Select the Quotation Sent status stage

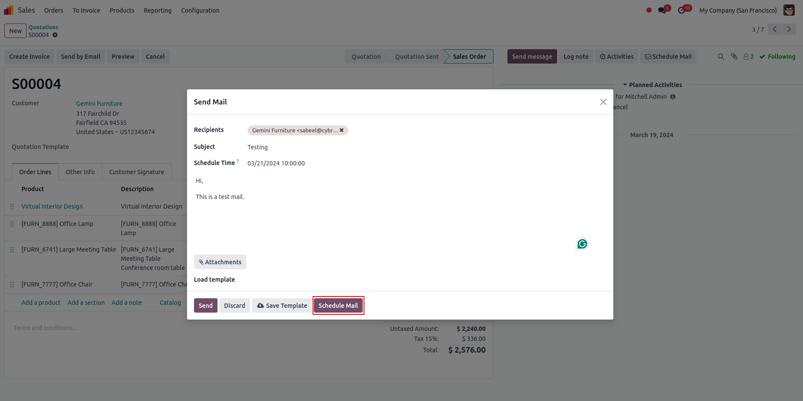coord(417,57)
